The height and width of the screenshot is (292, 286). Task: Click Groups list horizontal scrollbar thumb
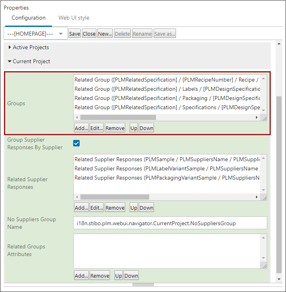pyautogui.click(x=118, y=117)
